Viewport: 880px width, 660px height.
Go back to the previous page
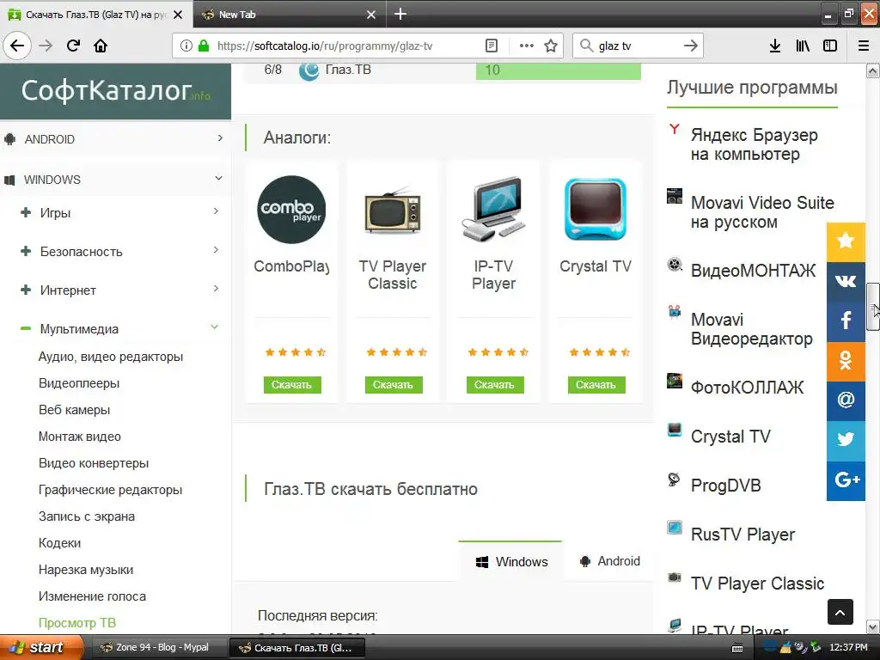click(x=17, y=46)
